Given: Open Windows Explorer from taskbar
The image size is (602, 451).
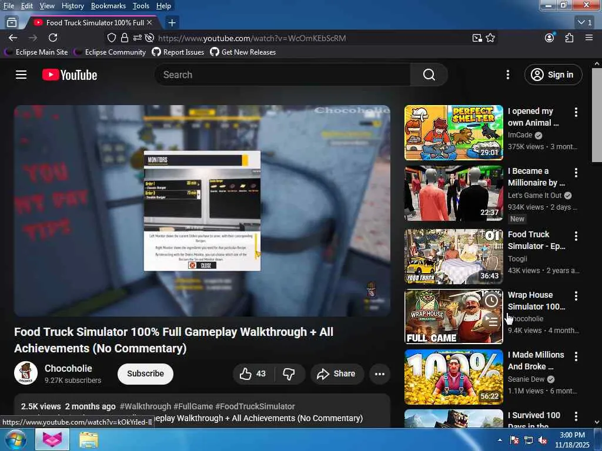Looking at the screenshot, I should [x=89, y=440].
